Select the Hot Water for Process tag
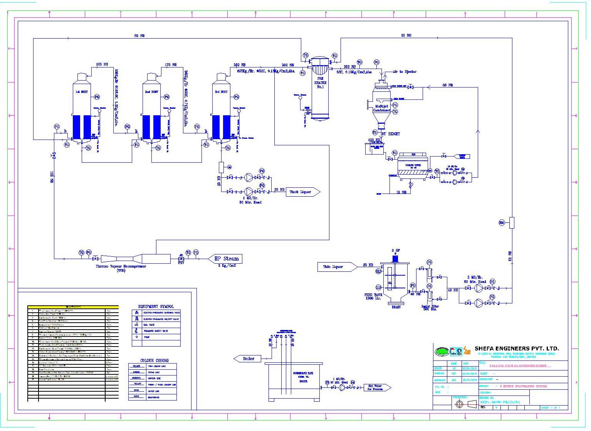Image resolution: width=591 pixels, height=431 pixels. click(x=377, y=387)
